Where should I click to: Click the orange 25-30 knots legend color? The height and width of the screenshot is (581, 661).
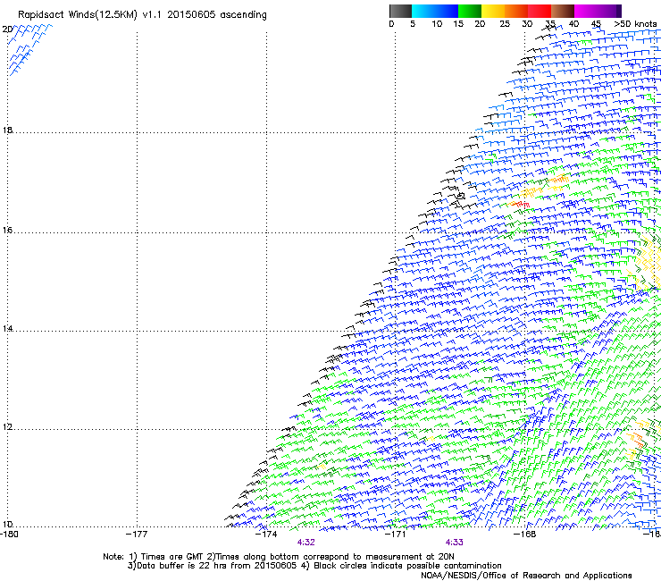tap(516, 11)
